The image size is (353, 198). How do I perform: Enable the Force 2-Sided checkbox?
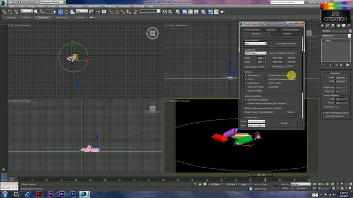click(266, 83)
